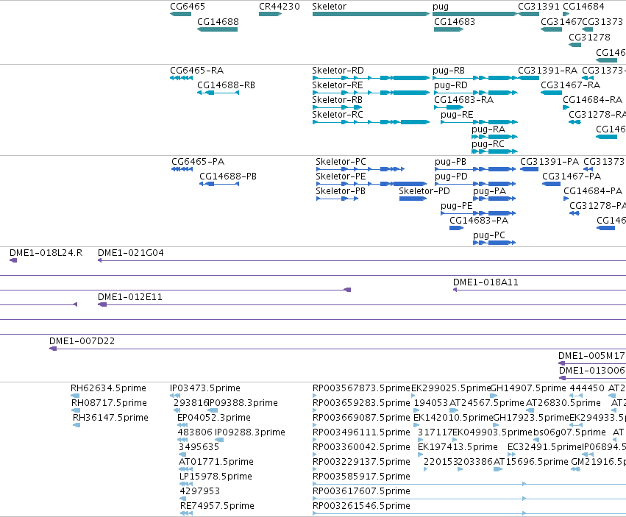Select EST IP03473.5prime
Viewport: 626px width, 517px height.
175,396
